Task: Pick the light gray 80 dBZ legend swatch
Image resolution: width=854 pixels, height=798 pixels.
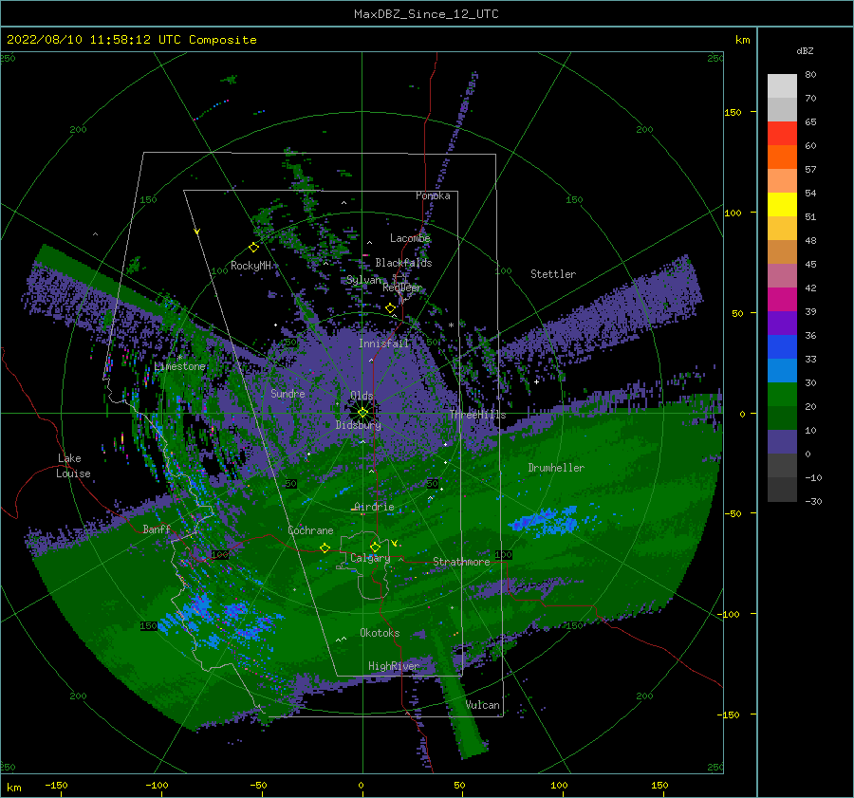Action: [x=782, y=85]
